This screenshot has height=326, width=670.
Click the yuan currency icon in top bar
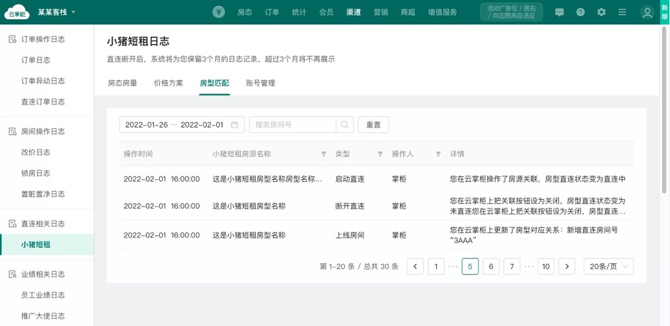point(219,12)
